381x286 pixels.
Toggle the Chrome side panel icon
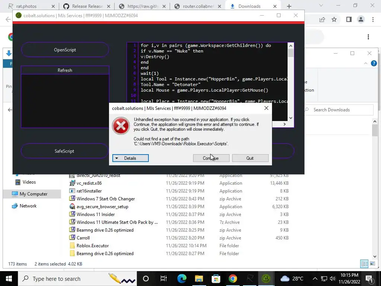tap(349, 19)
